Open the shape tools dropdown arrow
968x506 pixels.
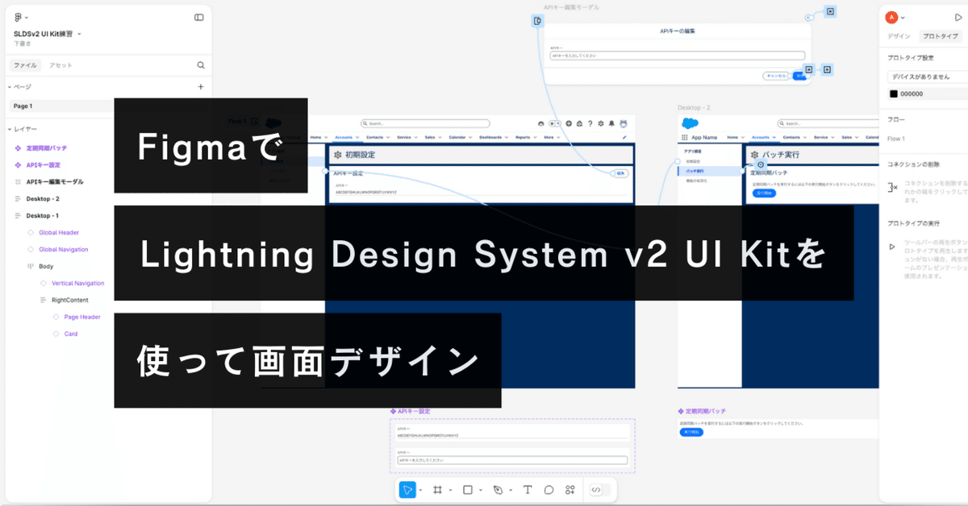482,489
